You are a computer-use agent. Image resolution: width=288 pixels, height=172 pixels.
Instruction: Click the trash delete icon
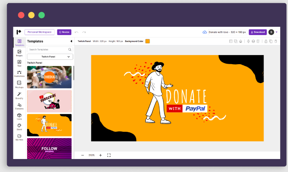pos(276,41)
